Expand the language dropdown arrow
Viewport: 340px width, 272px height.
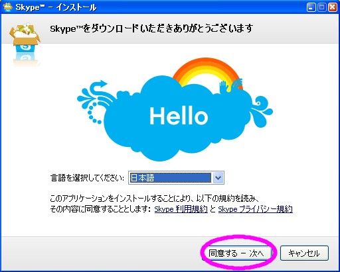218,177
